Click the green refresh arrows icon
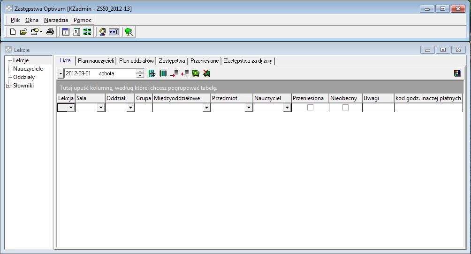 click(x=196, y=73)
